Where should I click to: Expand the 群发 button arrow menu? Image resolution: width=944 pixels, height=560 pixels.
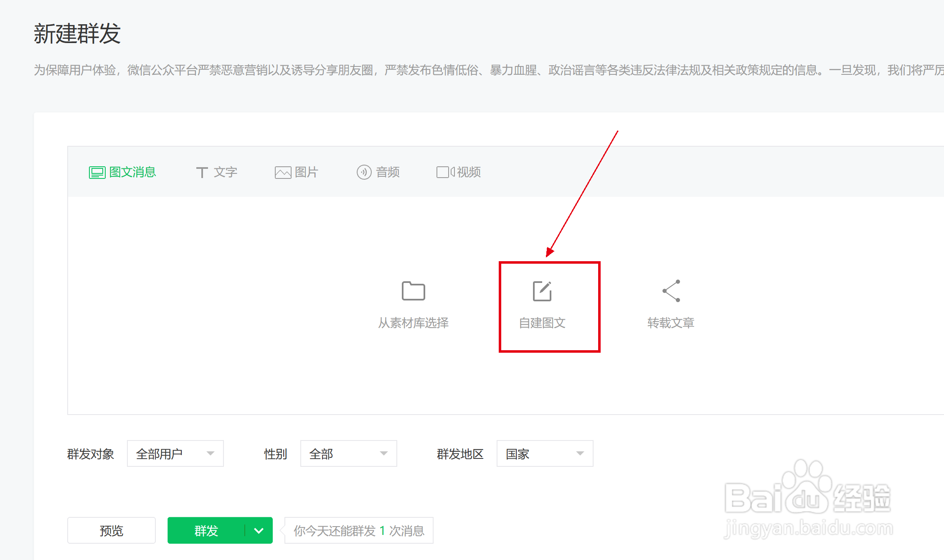(x=258, y=530)
